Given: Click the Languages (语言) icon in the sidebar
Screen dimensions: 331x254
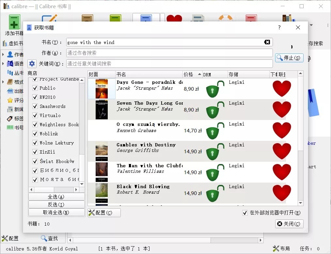Looking at the screenshot, I should tap(10, 64).
